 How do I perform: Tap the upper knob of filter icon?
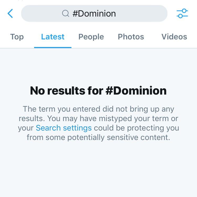[x=184, y=11]
